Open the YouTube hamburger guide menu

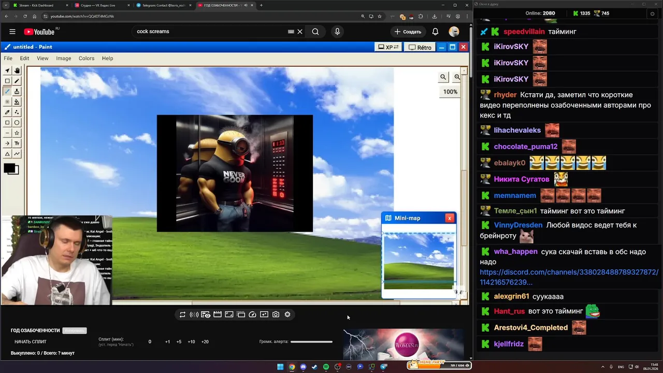[12, 32]
